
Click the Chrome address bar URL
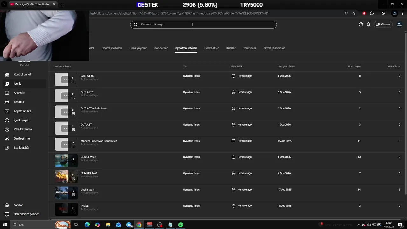click(x=179, y=13)
